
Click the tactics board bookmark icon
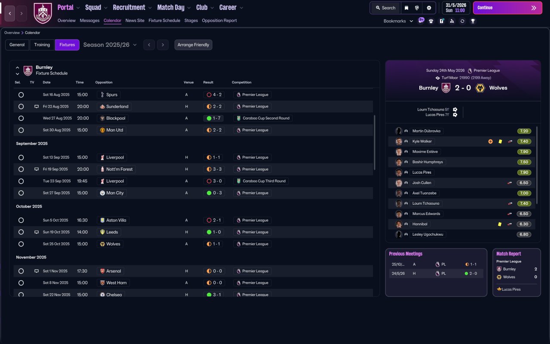tap(441, 21)
